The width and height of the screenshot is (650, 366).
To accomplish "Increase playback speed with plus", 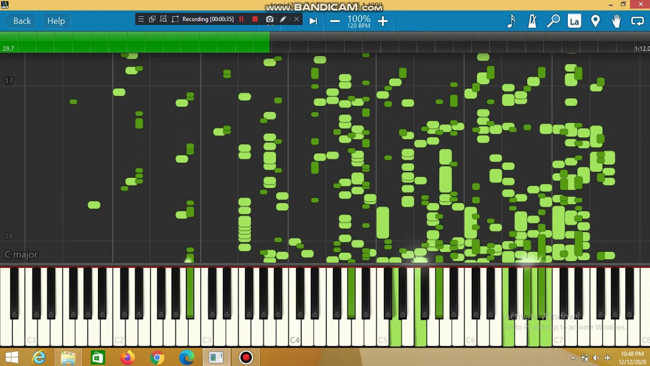I will pos(382,21).
